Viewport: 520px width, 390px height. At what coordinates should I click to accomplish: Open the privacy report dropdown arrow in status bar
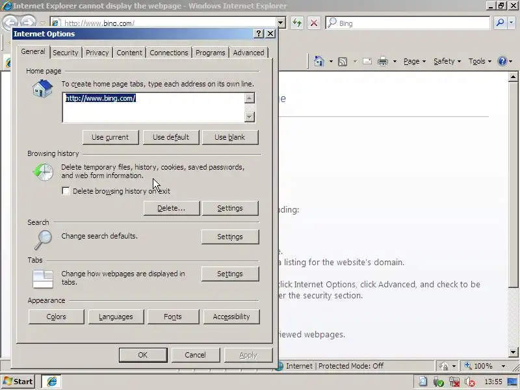pos(454,366)
